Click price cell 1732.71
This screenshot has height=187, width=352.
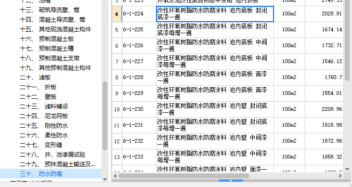[324, 46]
